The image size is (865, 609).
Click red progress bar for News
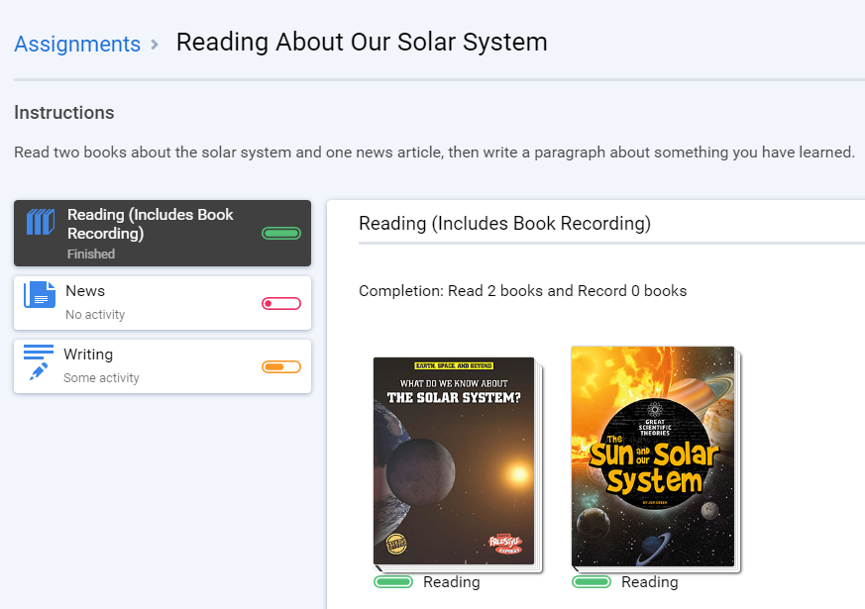coord(281,303)
